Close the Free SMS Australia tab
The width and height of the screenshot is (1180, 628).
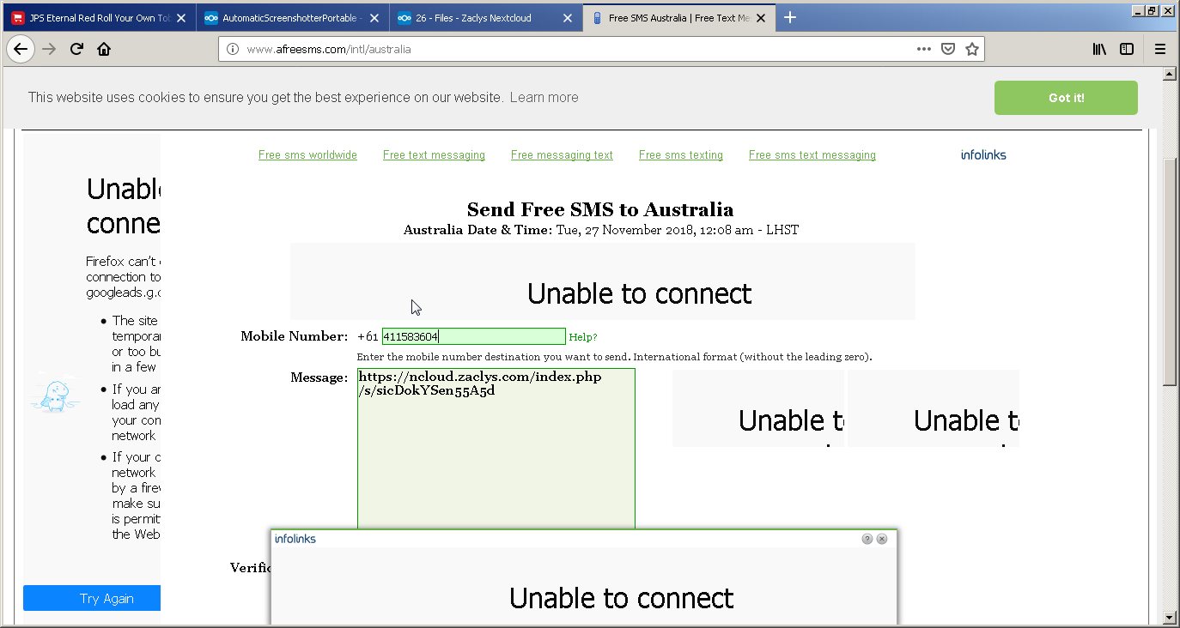761,17
